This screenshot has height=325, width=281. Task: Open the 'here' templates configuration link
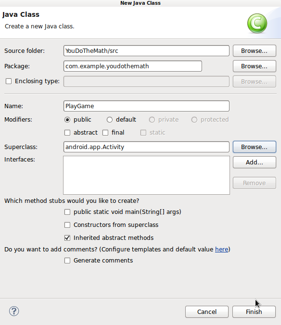pos(221,250)
